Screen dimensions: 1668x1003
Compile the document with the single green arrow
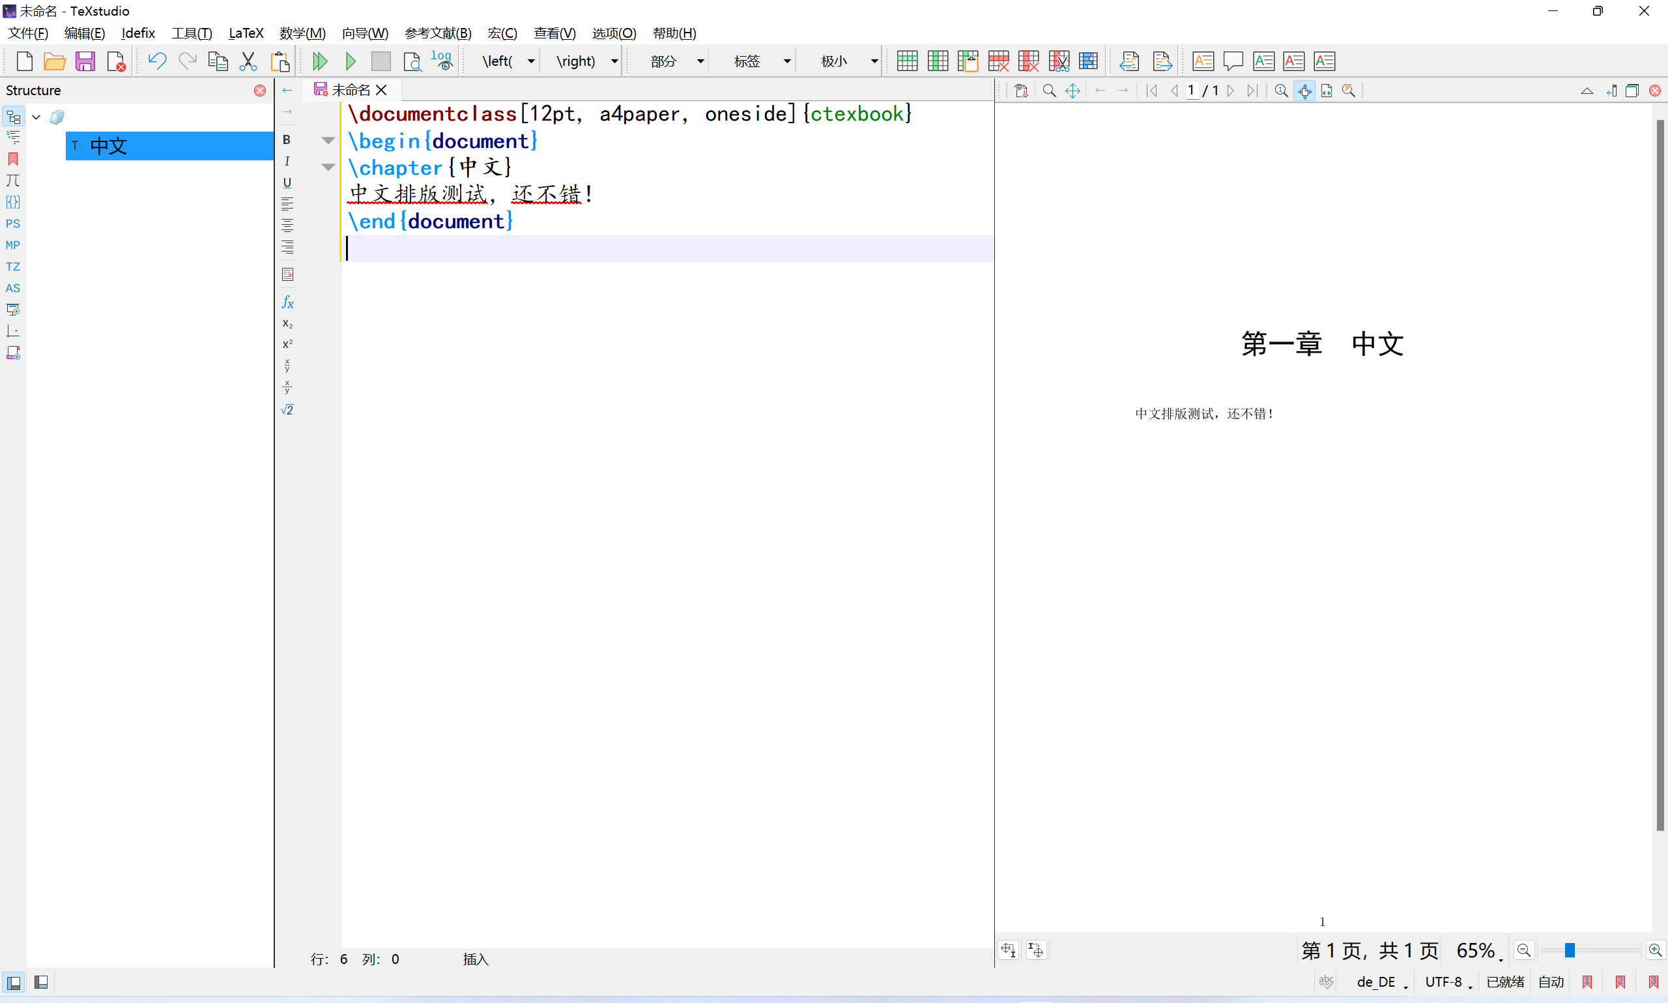point(351,61)
